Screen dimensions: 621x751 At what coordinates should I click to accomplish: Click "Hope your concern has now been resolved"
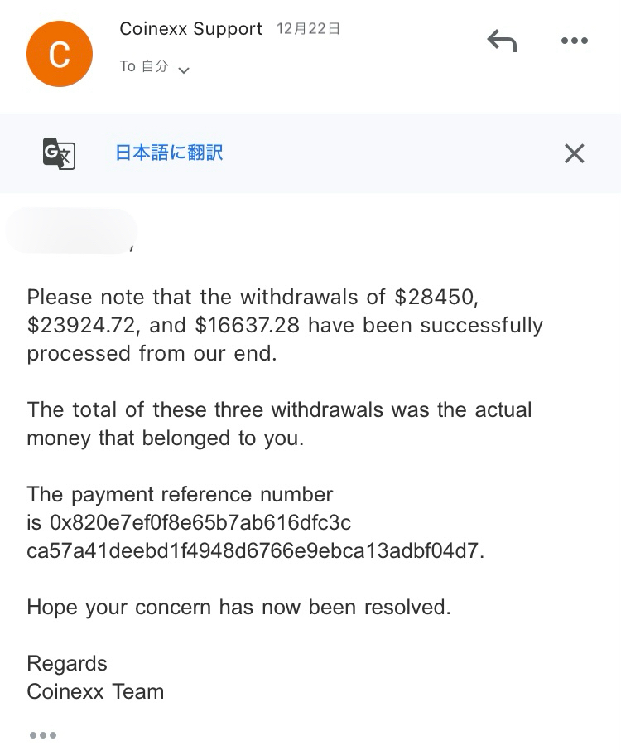tap(238, 607)
